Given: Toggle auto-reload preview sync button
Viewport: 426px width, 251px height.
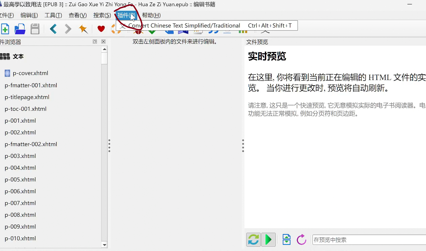Looking at the screenshot, I should click(x=253, y=239).
